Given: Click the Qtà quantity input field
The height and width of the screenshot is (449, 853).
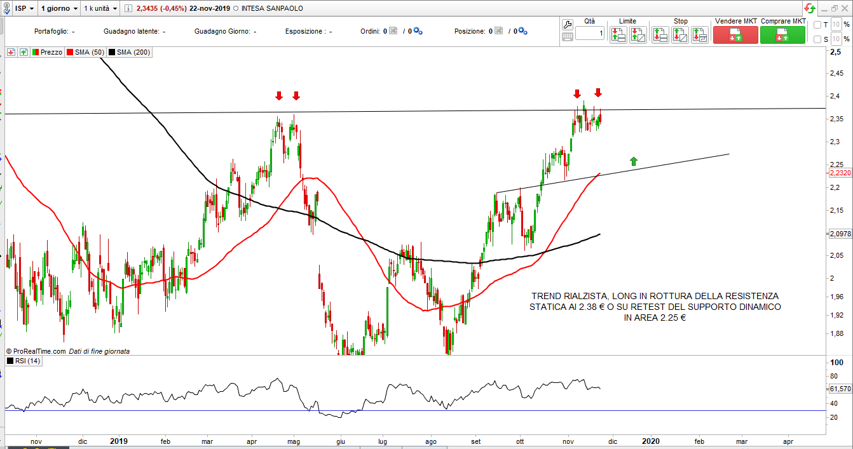Looking at the screenshot, I should pos(590,34).
